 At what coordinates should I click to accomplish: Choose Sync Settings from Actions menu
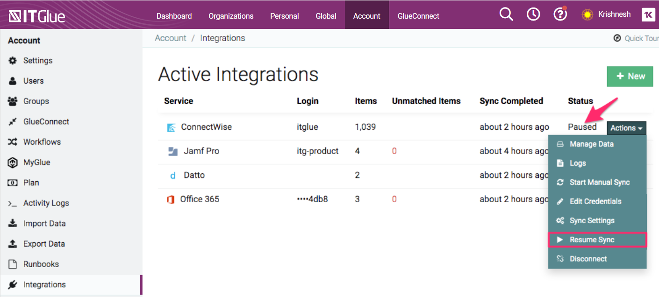(x=597, y=220)
